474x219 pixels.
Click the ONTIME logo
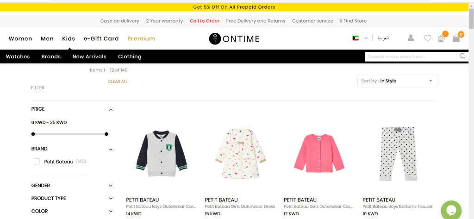point(234,38)
